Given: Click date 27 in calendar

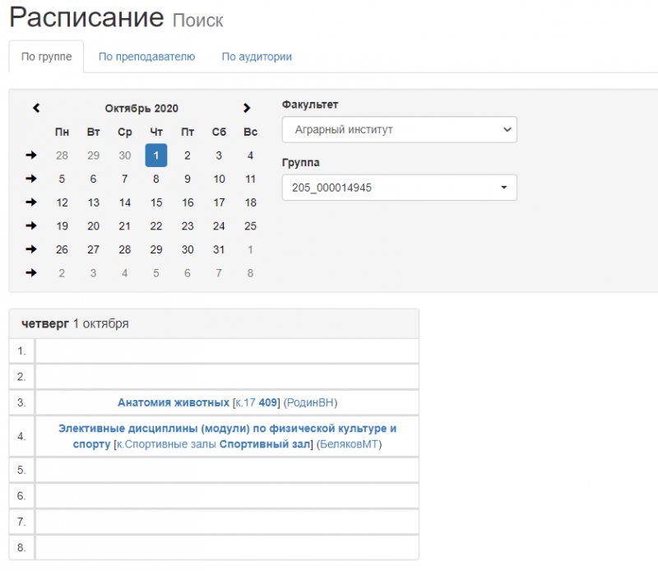Looking at the screenshot, I should click(x=93, y=249).
